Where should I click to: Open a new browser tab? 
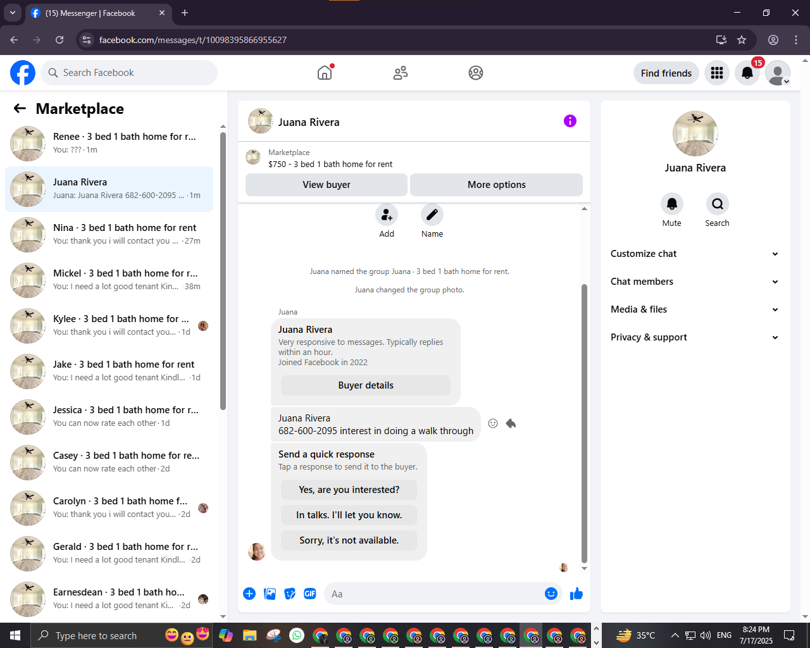(185, 13)
